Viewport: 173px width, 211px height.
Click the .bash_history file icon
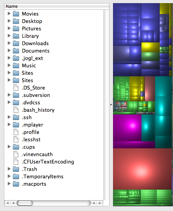(x=16, y=110)
